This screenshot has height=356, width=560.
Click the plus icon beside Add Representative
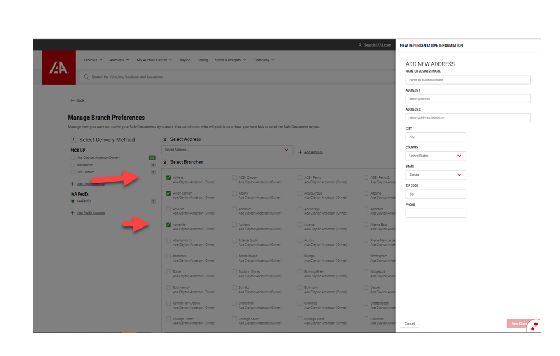(x=73, y=184)
